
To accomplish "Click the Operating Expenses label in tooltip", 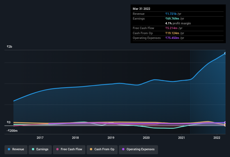I will click(x=147, y=38).
